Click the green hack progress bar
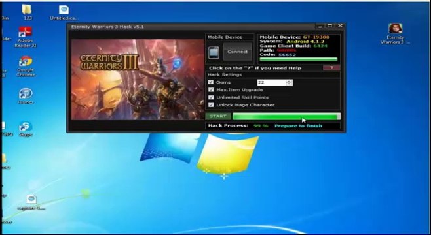 (x=286, y=116)
